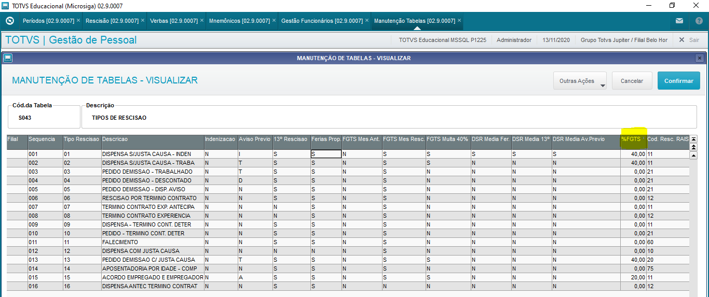This screenshot has width=709, height=297.
Task: Select row DISPENSA COM JUSTA CAUSA
Action: (x=348, y=251)
